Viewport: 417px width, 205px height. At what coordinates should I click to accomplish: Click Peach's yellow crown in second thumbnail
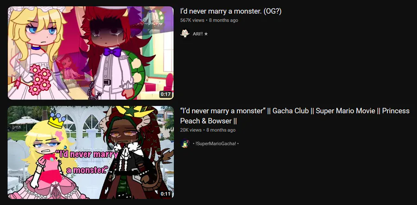click(x=56, y=121)
